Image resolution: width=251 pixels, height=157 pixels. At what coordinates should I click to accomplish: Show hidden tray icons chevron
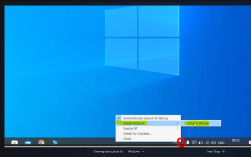pos(175,143)
